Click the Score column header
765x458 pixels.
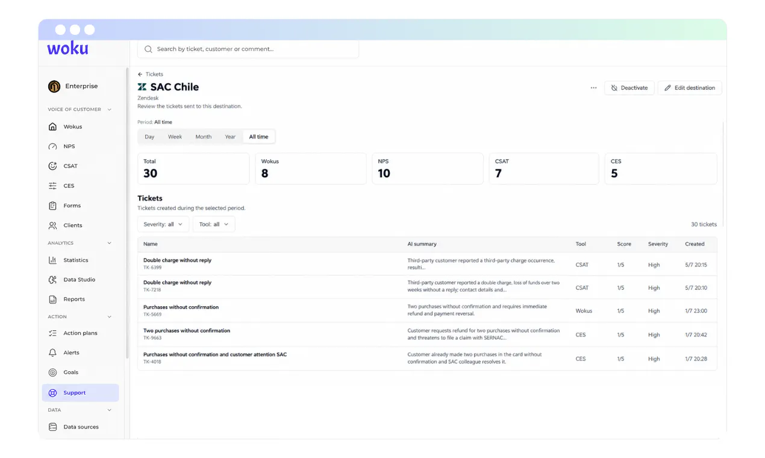[x=624, y=244]
